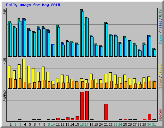Click day 4 on the x-axis
The width and height of the screenshot is (164, 128).
coord(25,124)
